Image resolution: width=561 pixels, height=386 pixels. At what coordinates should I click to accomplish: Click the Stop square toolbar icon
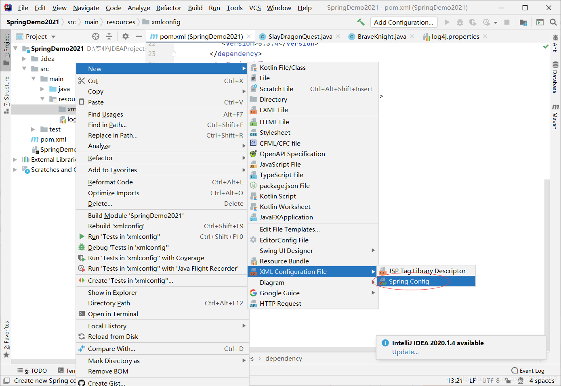(x=507, y=22)
